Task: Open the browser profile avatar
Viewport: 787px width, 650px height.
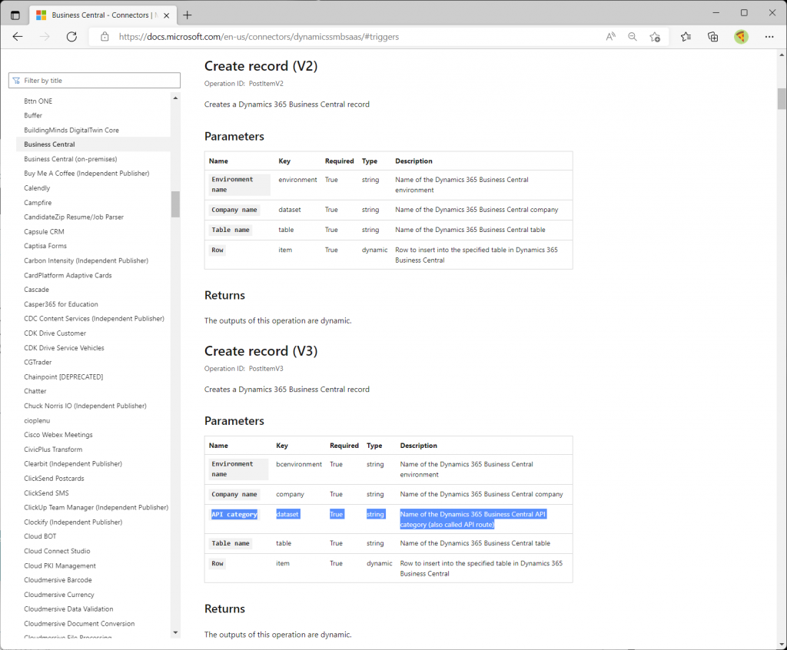Action: point(741,37)
